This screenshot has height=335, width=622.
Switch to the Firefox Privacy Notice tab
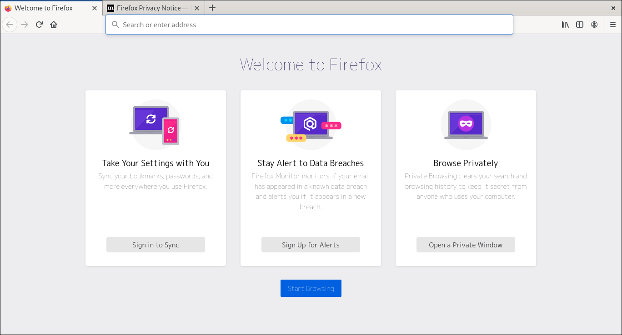tap(153, 8)
